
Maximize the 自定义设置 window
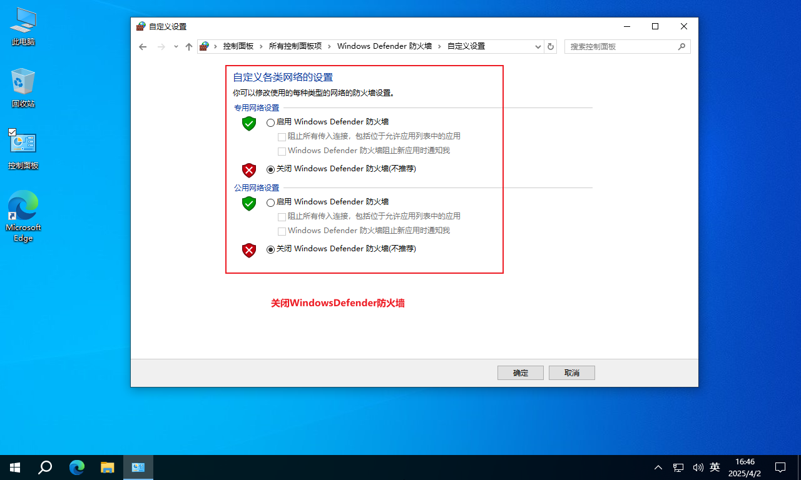click(655, 26)
